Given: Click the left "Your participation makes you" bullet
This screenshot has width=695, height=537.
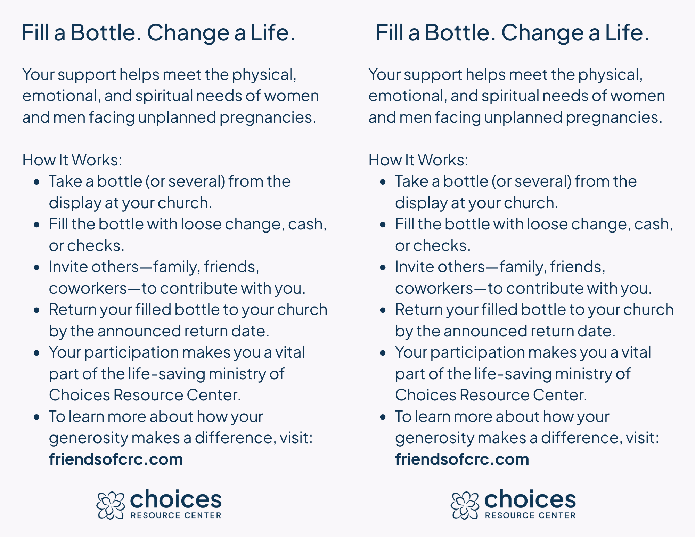Looking at the screenshot, I should tap(177, 374).
